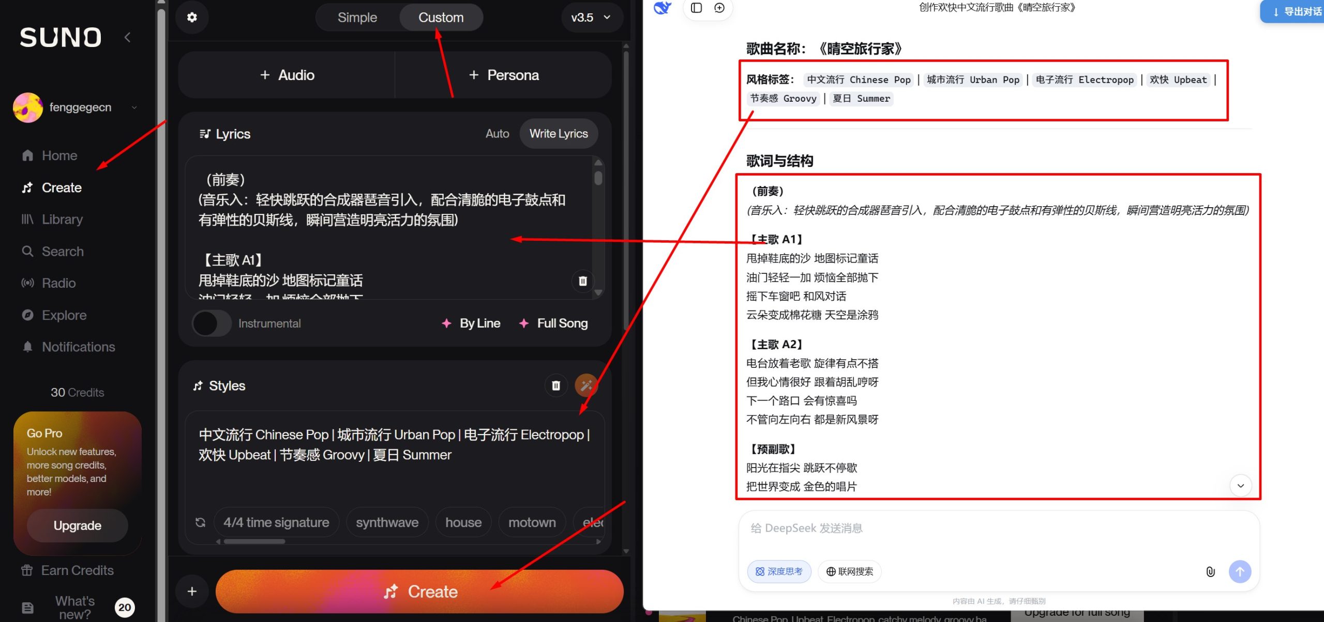Click the chat title 创作欢快中文流行歌曲
1324x622 pixels.
tap(997, 7)
